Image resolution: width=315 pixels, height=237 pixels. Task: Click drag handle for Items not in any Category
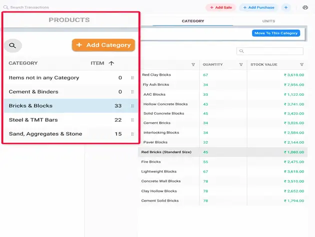click(x=132, y=78)
